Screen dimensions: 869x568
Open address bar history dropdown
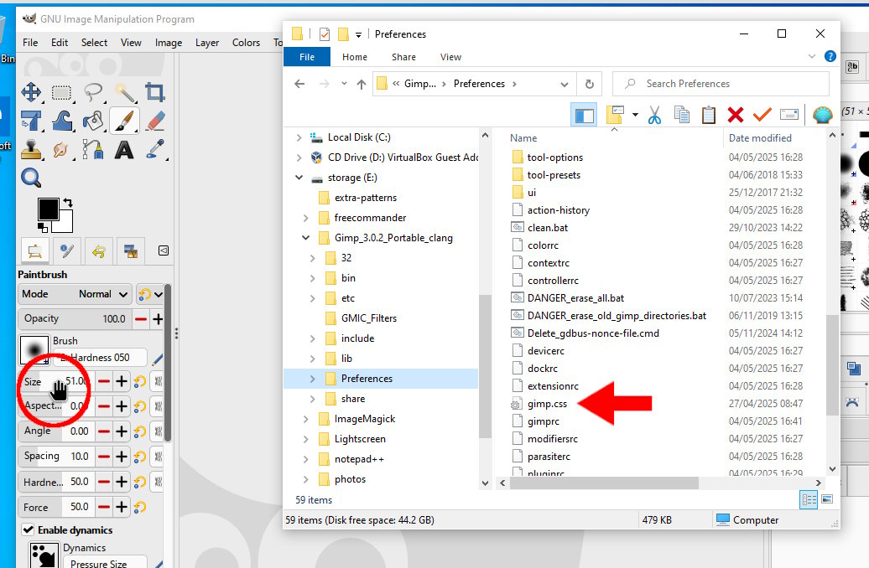(565, 84)
